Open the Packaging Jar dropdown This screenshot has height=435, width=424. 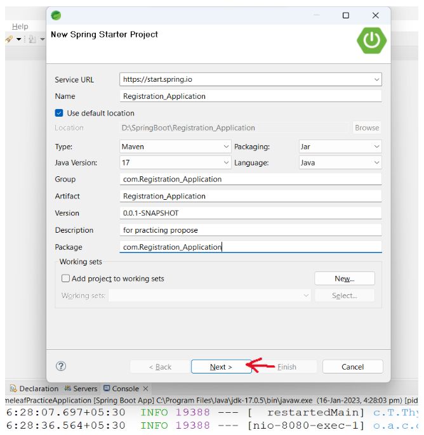coord(376,146)
